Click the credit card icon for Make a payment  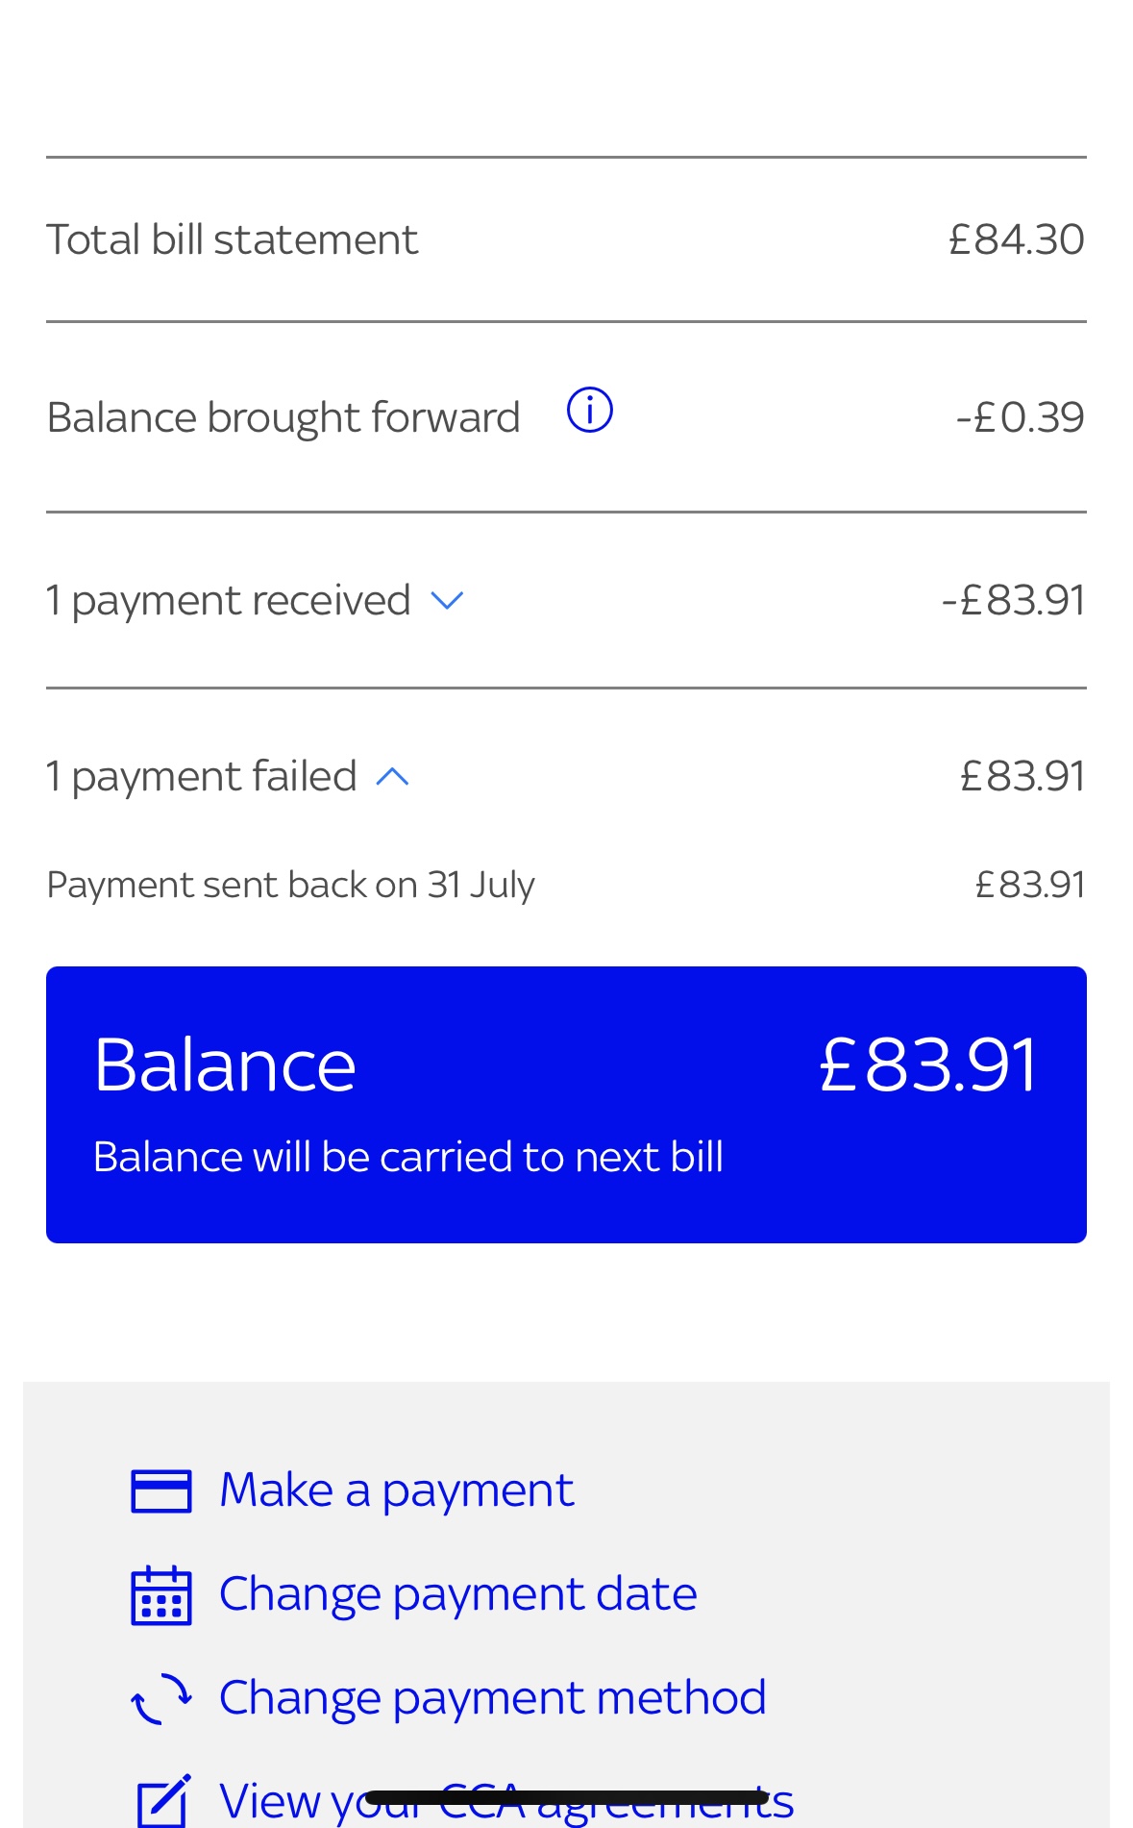coord(161,1490)
